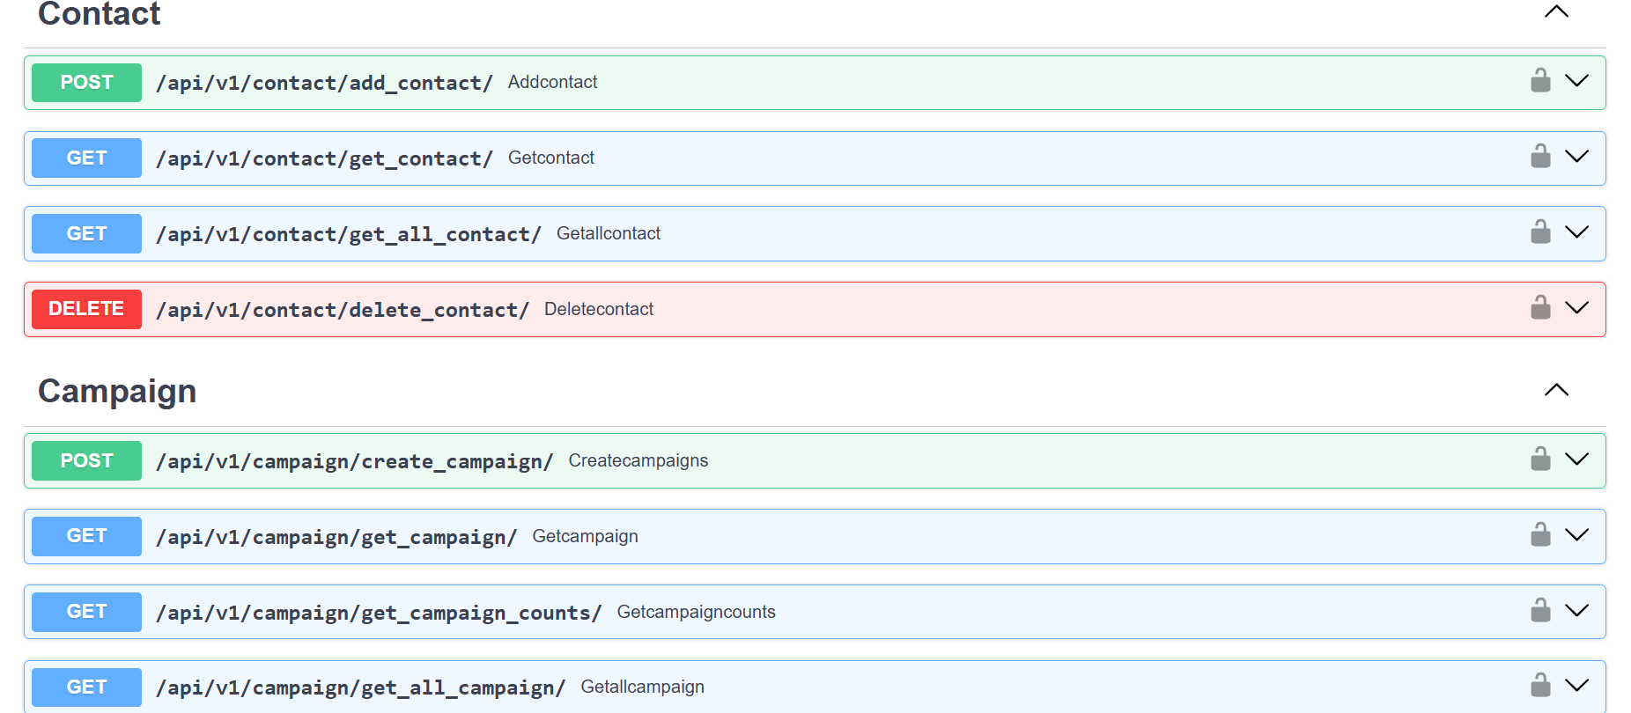Viewport: 1631px width, 713px height.
Task: Select the Campaign section heading
Action: pyautogui.click(x=117, y=391)
